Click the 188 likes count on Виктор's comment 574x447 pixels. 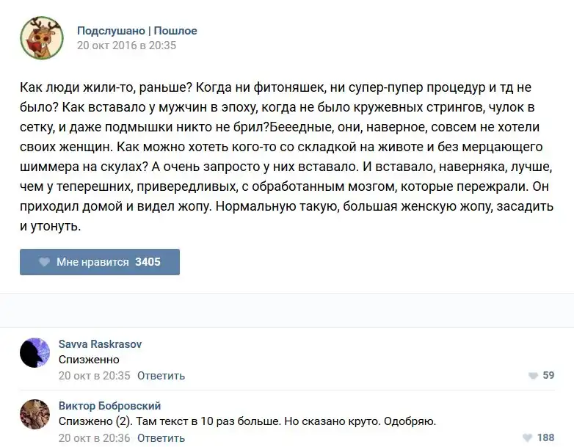(545, 438)
